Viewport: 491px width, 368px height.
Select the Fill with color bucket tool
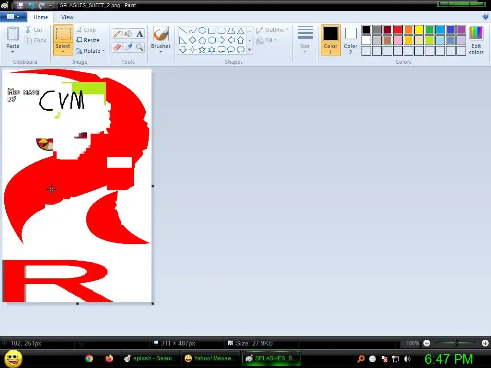tap(129, 34)
